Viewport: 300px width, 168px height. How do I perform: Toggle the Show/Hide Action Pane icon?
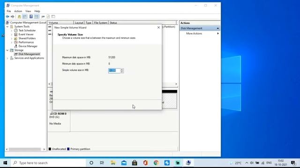(x=37, y=17)
